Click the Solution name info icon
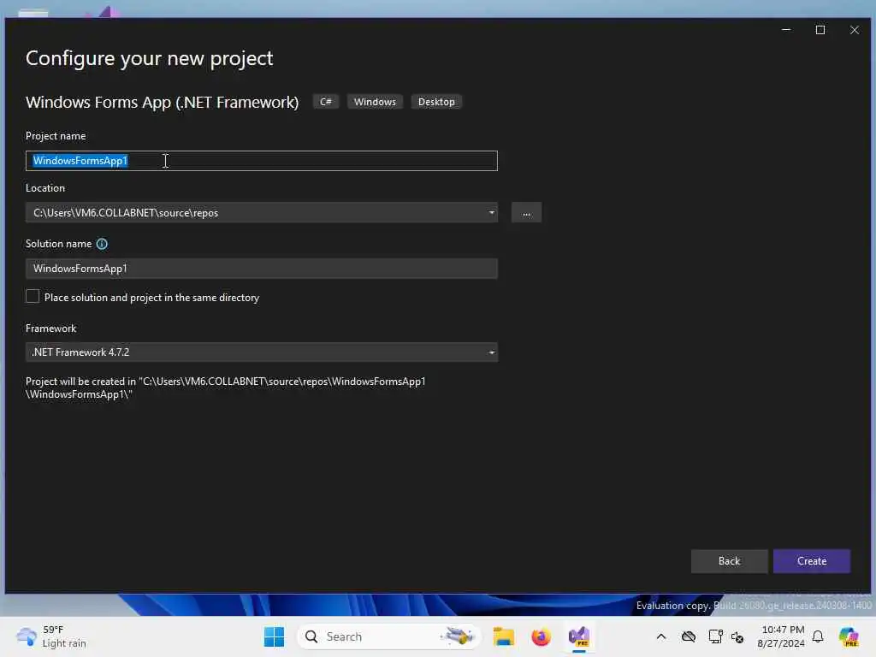 pyautogui.click(x=102, y=244)
